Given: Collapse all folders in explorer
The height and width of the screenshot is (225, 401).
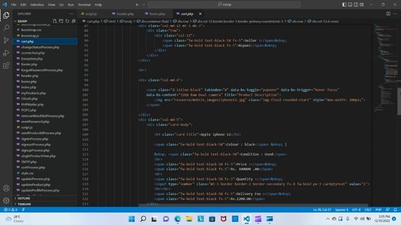Looking at the screenshot, I should coord(73,21).
